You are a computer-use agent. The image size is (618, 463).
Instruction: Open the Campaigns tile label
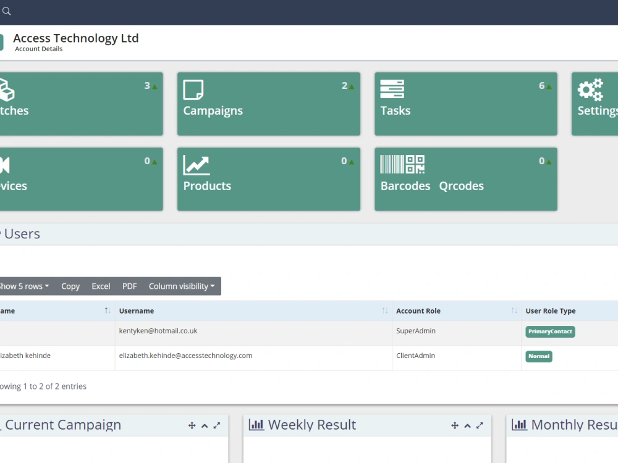click(x=213, y=111)
